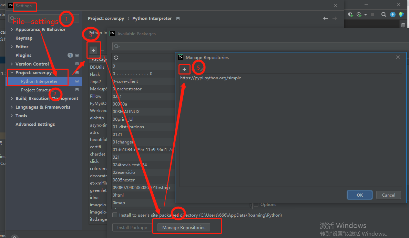Screen dimensions: 409x238
Task: Click the Manage Repositories button
Action: pos(184,228)
